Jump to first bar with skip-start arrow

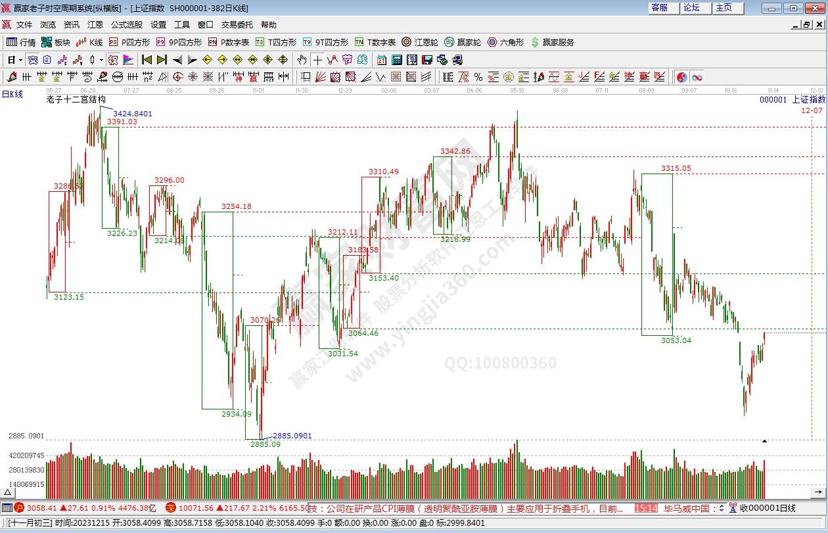coord(147,60)
